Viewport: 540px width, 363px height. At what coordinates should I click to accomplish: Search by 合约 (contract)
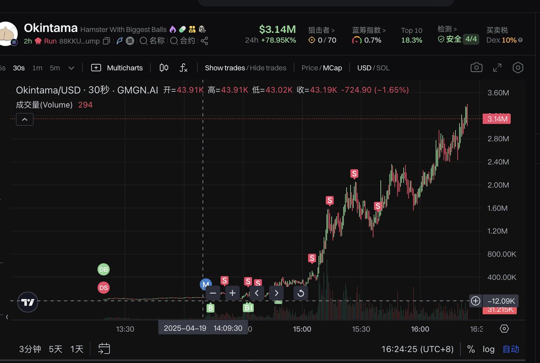(x=183, y=41)
